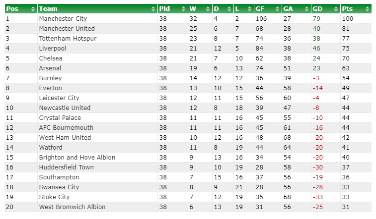Click the sort arrows in Pos column
This screenshot has width=376, height=219.
[x=33, y=9]
